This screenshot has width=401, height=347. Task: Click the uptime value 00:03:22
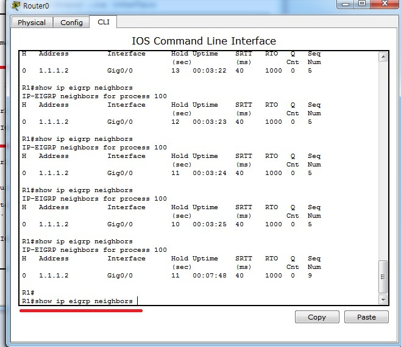pyautogui.click(x=210, y=71)
